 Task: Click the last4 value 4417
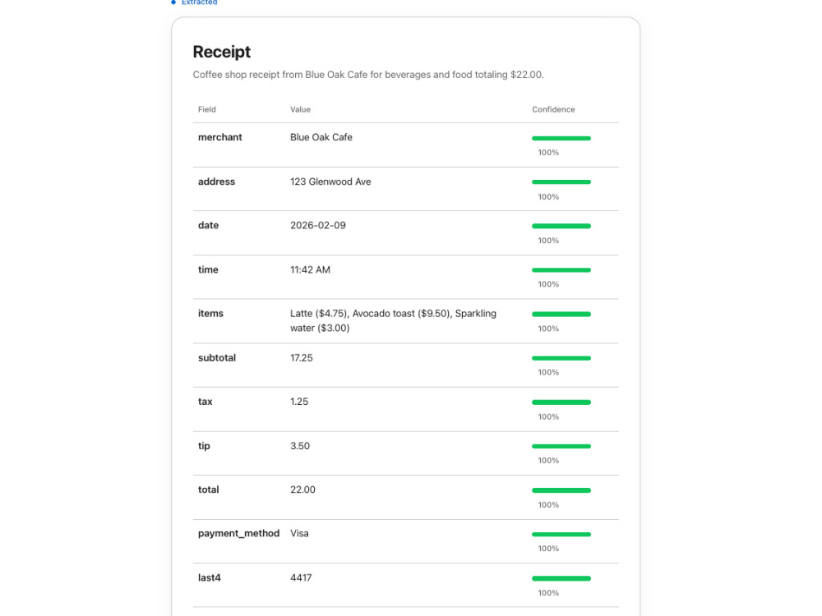[x=301, y=577]
